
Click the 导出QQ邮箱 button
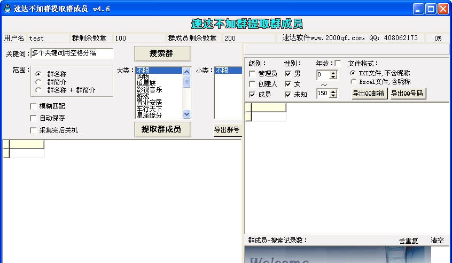click(369, 94)
